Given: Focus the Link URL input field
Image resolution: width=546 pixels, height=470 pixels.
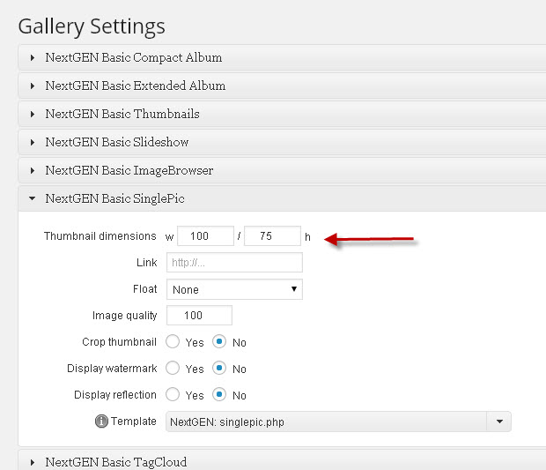Looking at the screenshot, I should coord(235,263).
